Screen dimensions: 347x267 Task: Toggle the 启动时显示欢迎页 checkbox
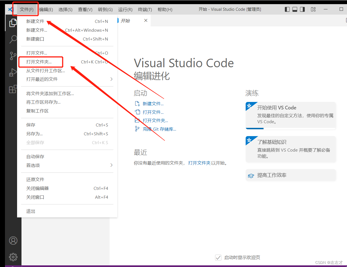[x=218, y=258]
